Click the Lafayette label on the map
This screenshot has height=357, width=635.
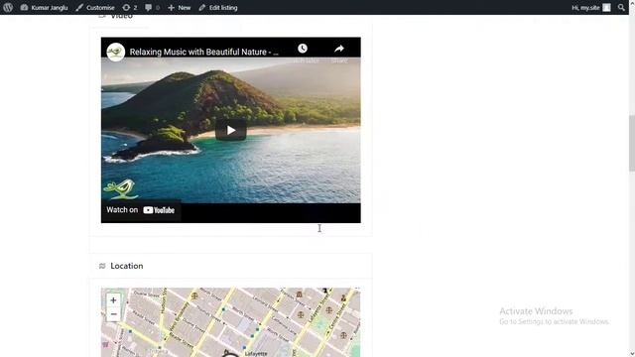coord(256,353)
